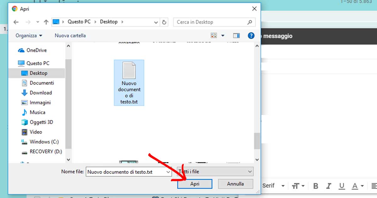Toggle the preview pane

pos(236,36)
